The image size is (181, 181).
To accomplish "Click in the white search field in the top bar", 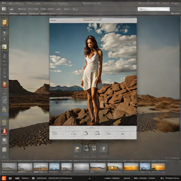I will (x=153, y=9).
